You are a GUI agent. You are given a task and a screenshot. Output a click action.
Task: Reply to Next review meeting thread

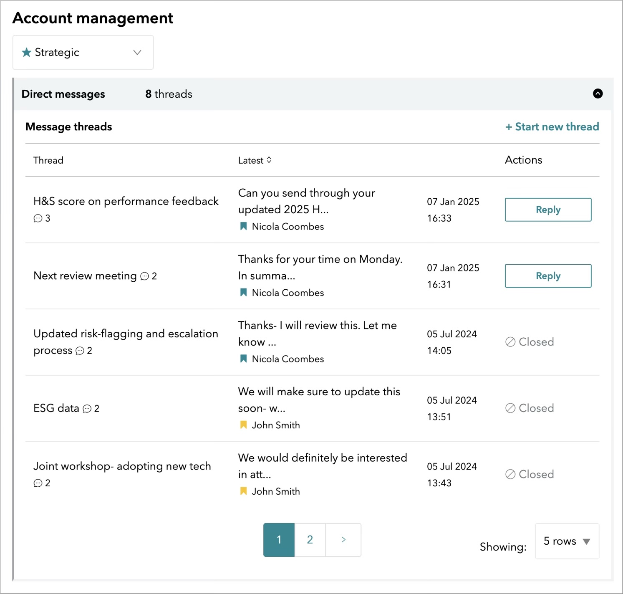click(548, 276)
